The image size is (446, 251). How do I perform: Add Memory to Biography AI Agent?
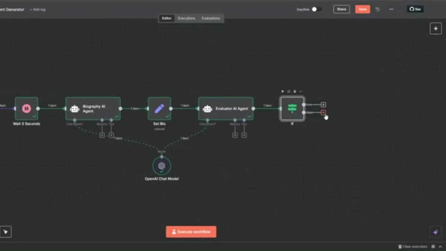point(102,135)
